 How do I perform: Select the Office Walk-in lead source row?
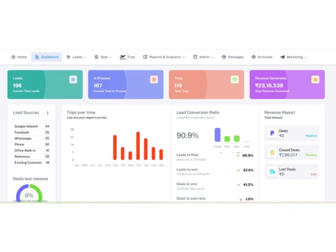point(32,151)
